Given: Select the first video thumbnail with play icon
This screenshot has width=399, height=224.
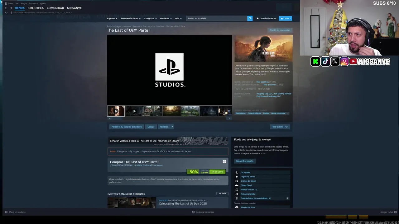Looking at the screenshot, I should (x=116, y=111).
